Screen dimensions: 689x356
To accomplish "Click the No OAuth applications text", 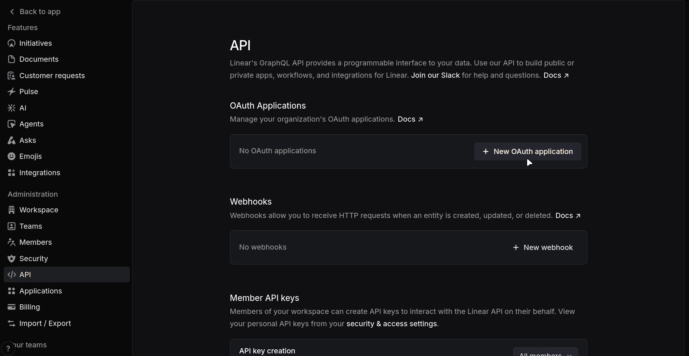I will point(278,151).
